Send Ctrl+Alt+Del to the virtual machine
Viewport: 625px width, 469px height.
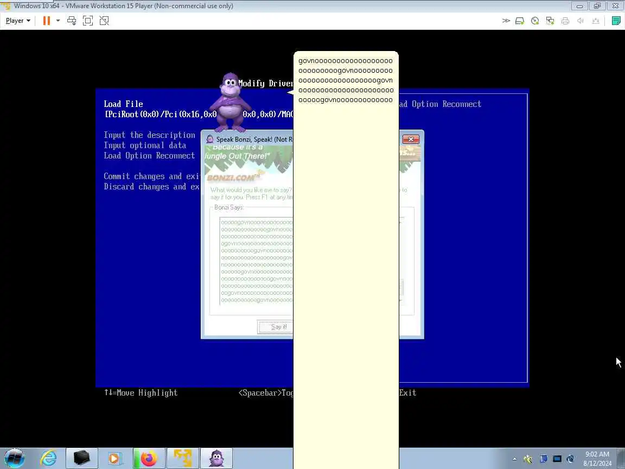tap(72, 21)
